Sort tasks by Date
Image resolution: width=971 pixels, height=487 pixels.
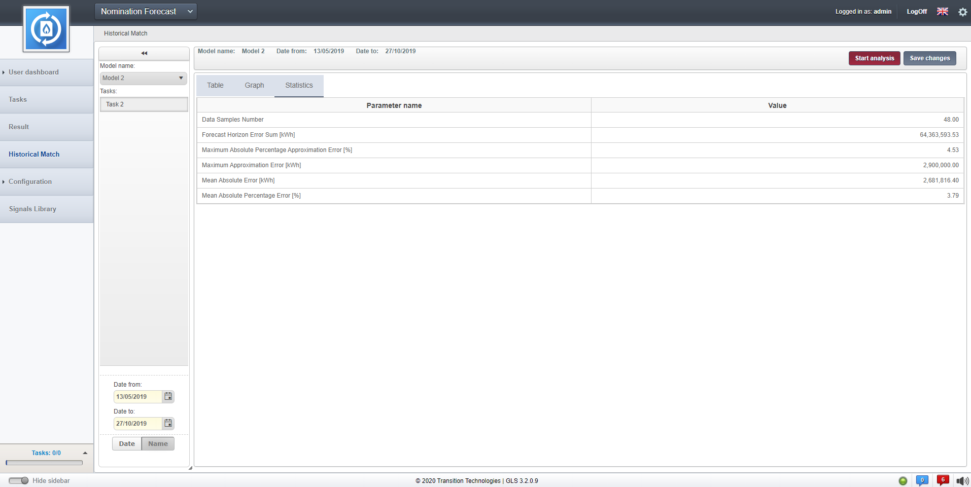pos(127,443)
